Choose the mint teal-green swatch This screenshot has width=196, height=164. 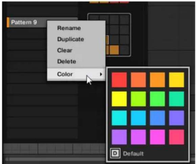coord(176,99)
